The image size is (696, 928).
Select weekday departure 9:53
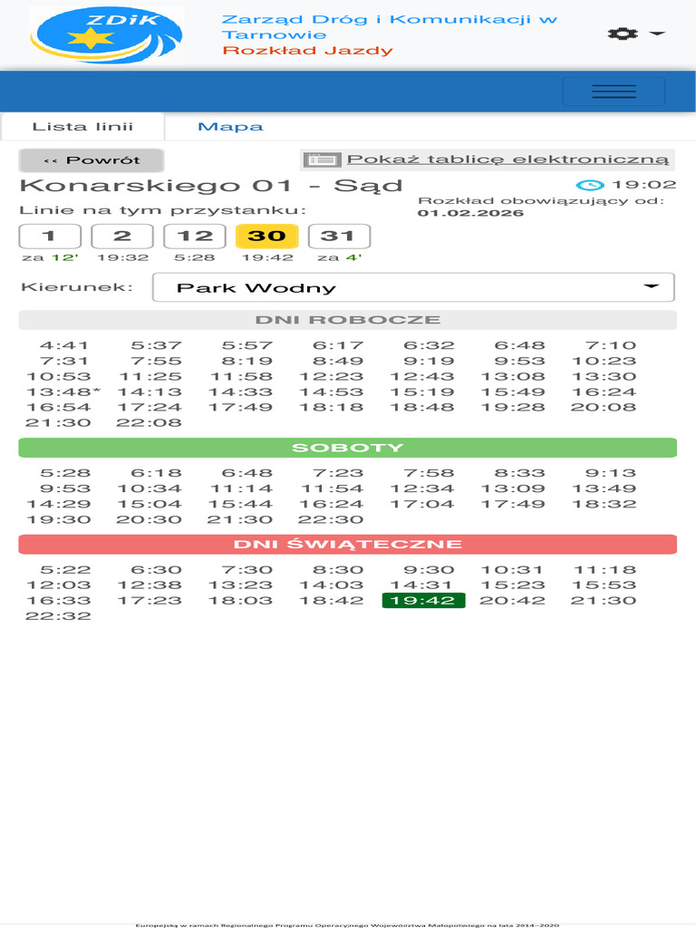click(519, 361)
